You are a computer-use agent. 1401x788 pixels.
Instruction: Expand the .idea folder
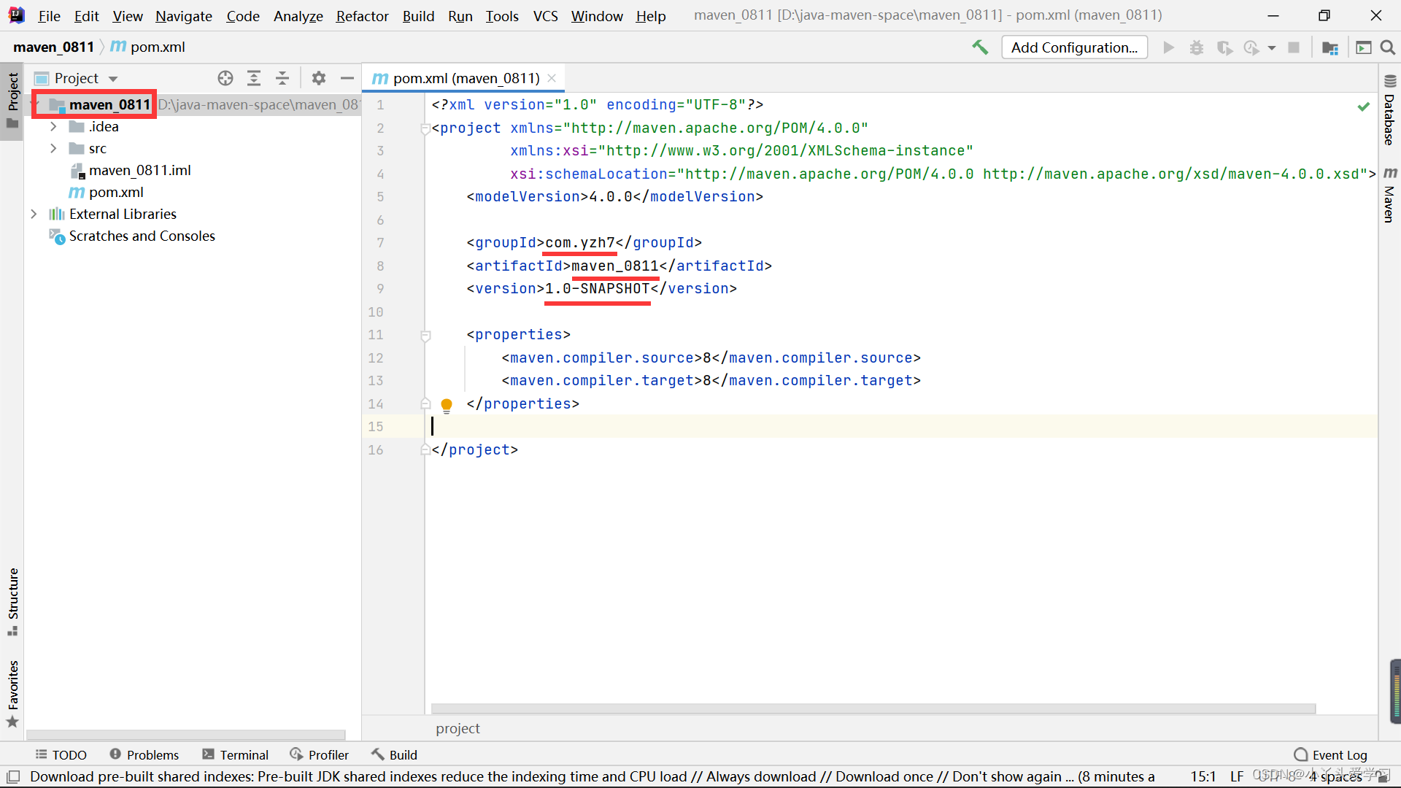click(53, 127)
